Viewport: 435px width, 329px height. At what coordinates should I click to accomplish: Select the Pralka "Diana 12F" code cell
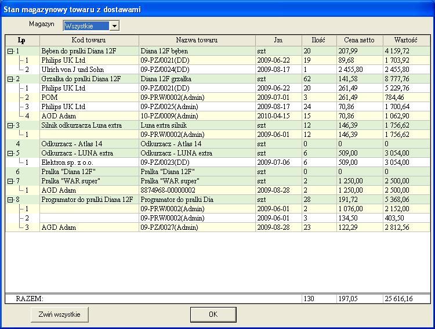89,172
